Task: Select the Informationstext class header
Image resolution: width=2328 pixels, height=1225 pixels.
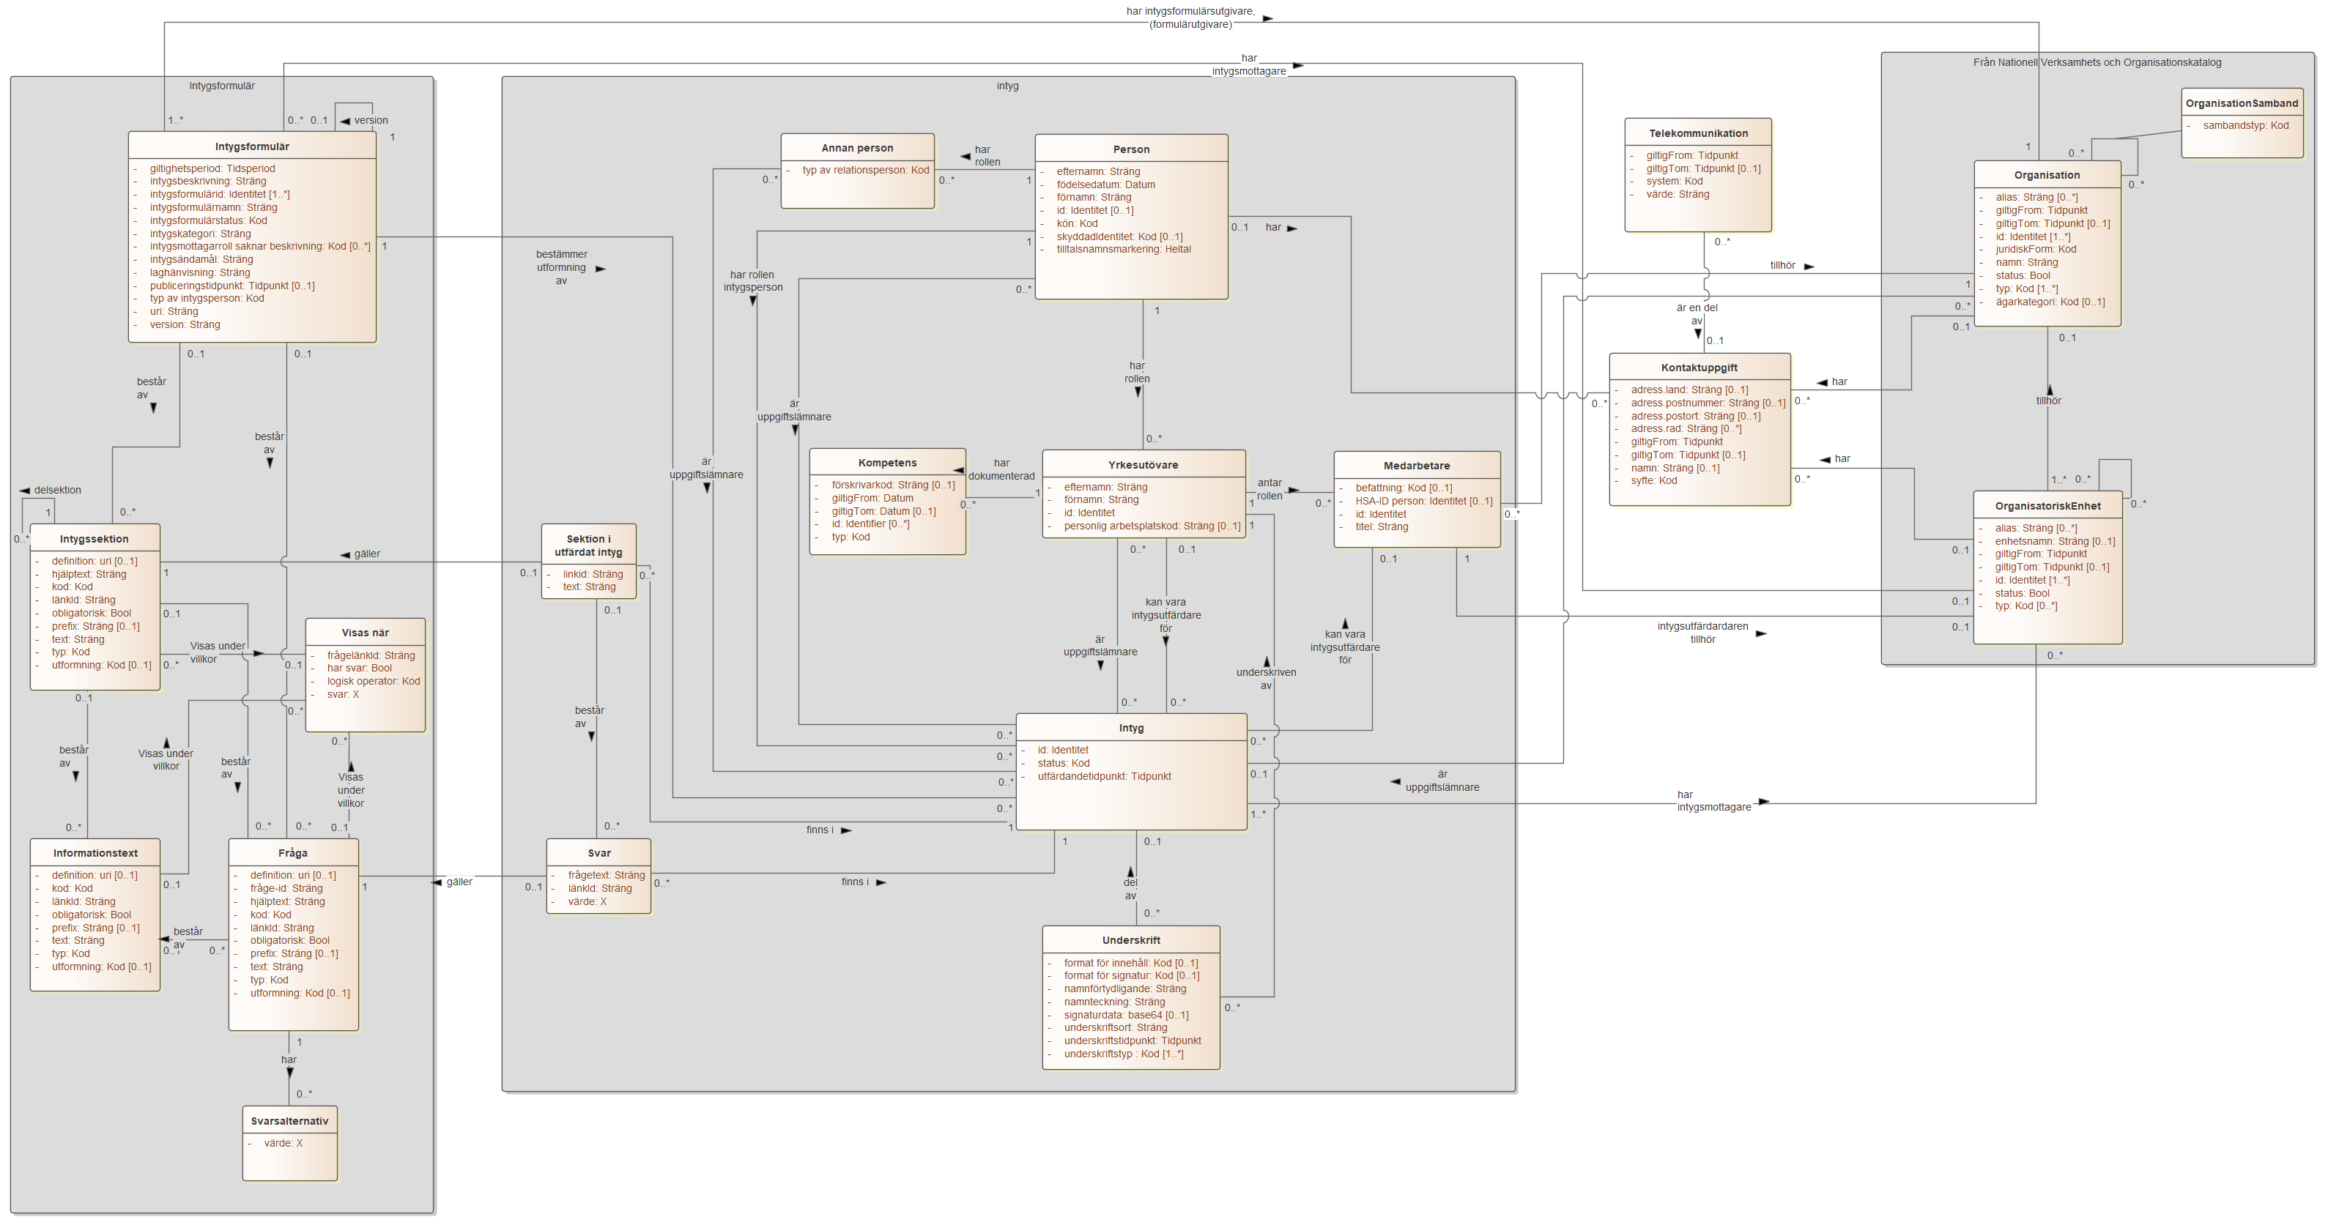Action: [x=95, y=853]
